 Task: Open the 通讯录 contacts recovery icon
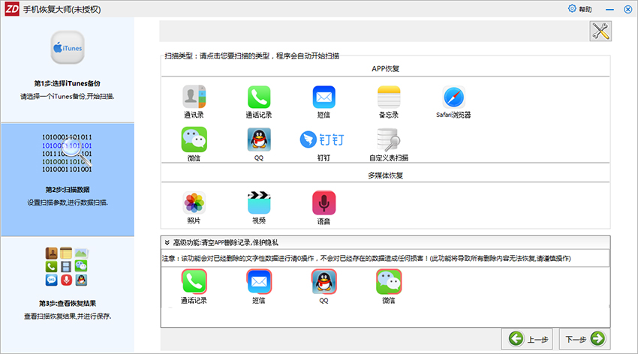pyautogui.click(x=194, y=97)
